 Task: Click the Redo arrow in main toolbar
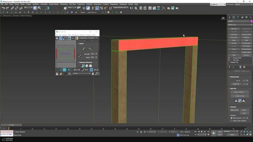(x=7, y=8)
